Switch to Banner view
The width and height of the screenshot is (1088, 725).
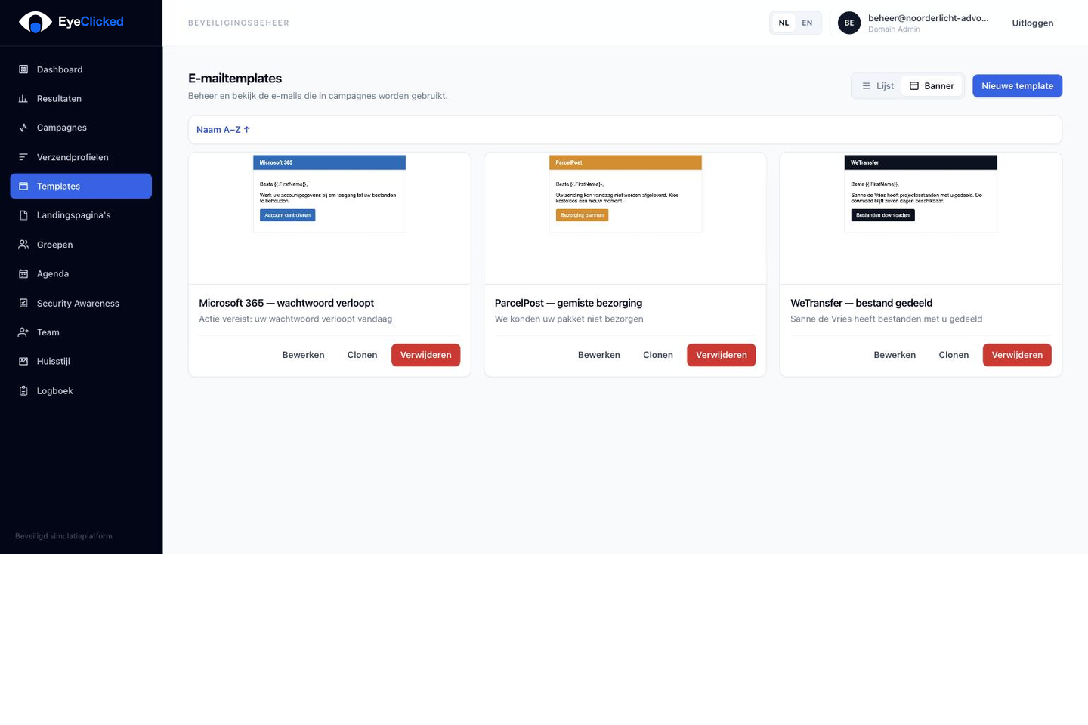point(932,86)
